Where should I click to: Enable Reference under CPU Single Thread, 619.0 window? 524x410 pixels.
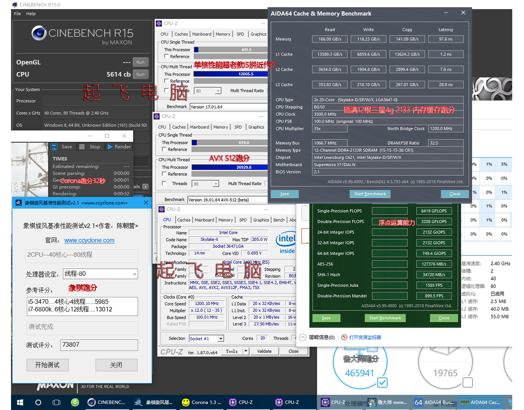point(164,149)
